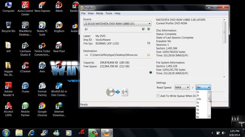Click the volume icon in system tray

pos(224,133)
